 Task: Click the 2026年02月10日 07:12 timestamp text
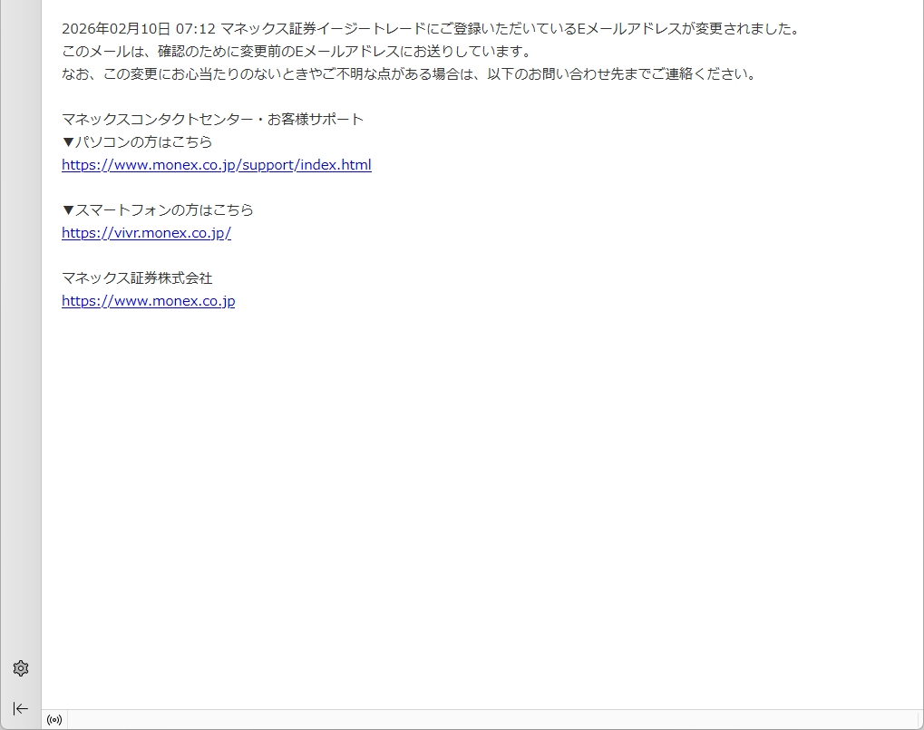point(138,29)
